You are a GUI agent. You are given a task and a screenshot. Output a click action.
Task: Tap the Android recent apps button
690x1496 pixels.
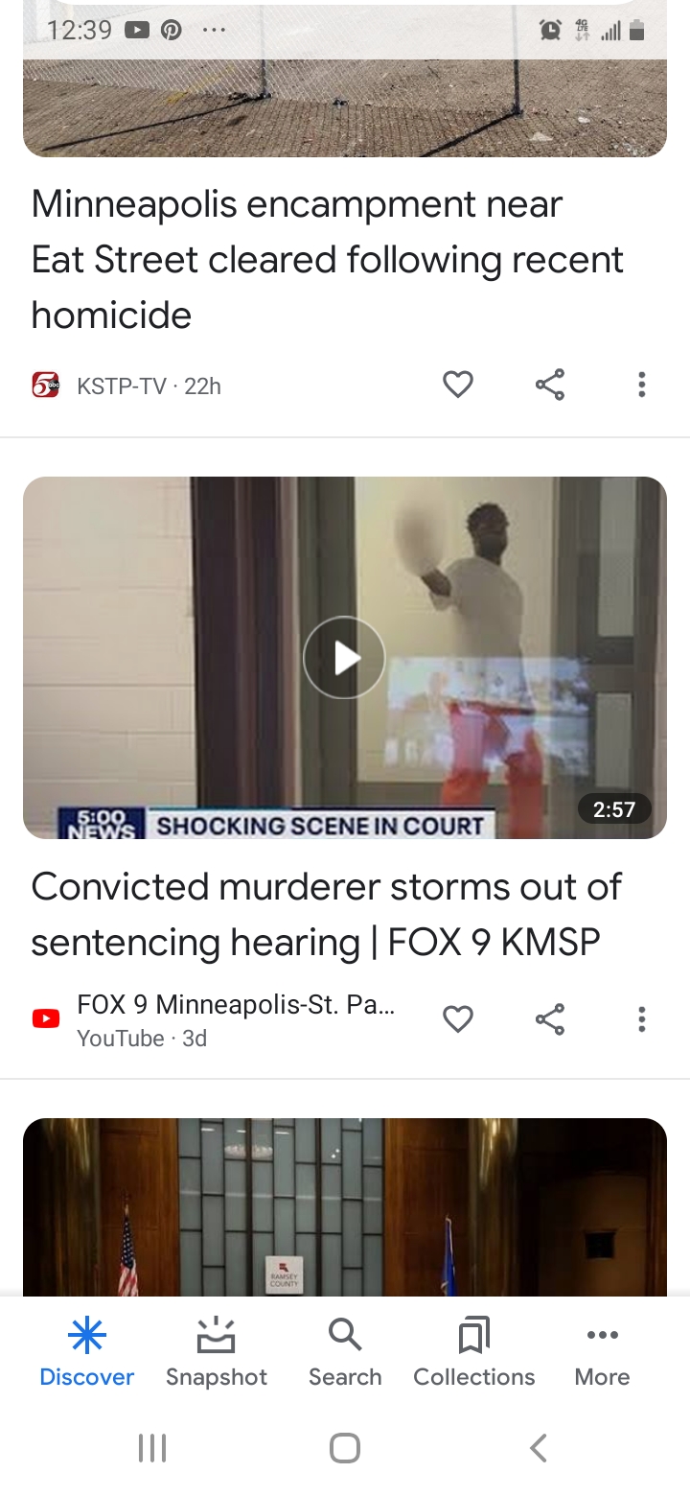152,1448
